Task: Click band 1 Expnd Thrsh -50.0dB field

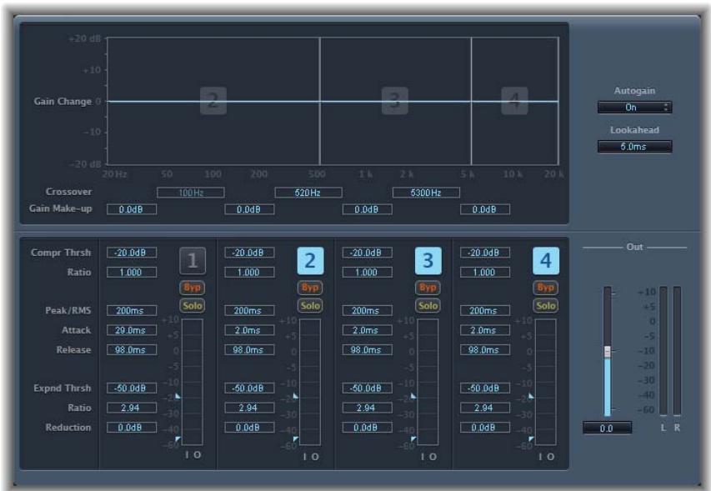Action: [x=132, y=388]
